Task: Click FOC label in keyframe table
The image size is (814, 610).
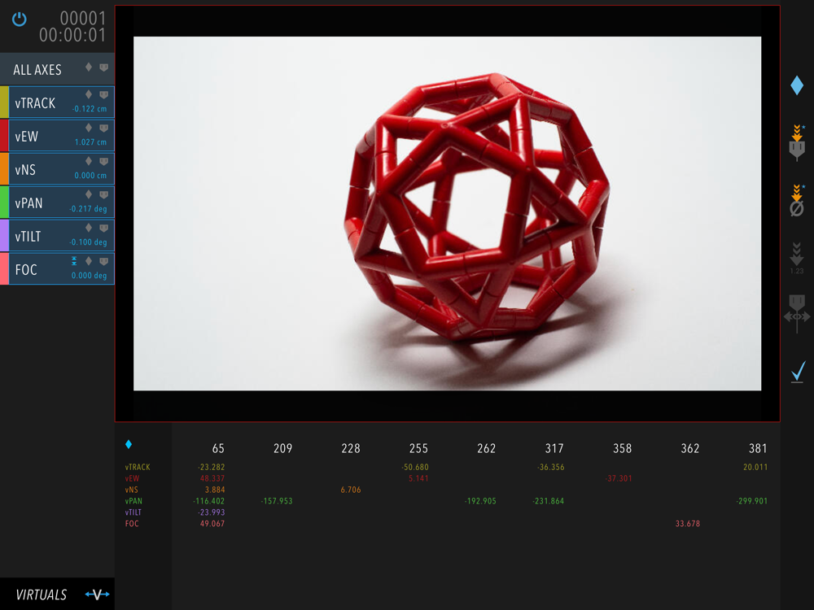Action: pyautogui.click(x=132, y=523)
